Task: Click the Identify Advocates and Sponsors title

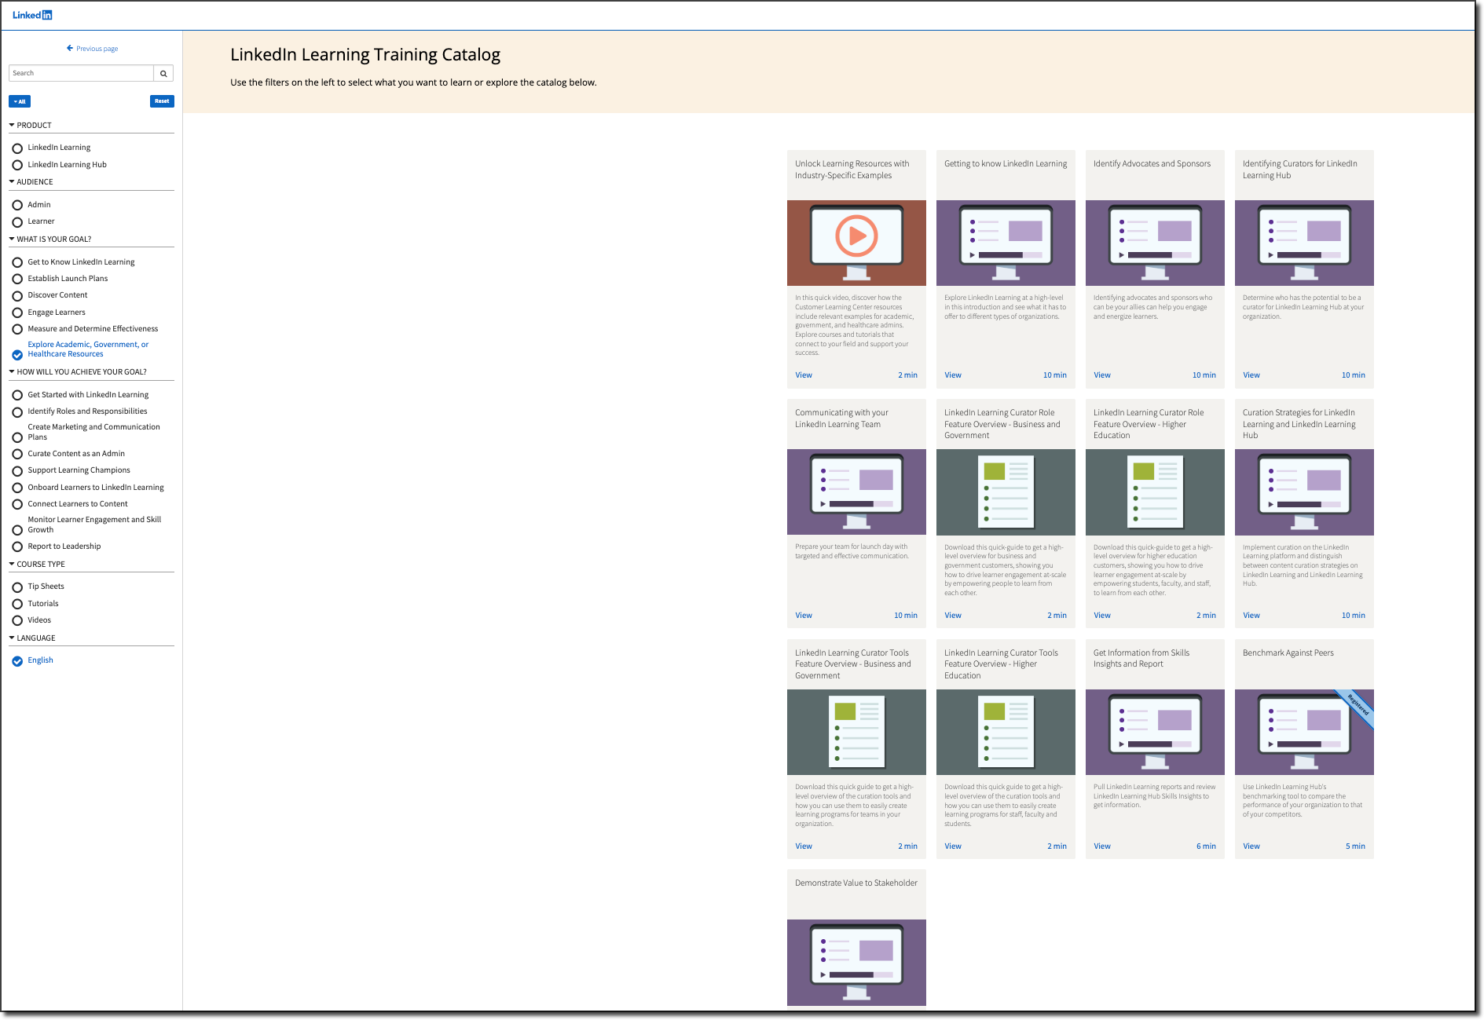Action: click(x=1152, y=164)
